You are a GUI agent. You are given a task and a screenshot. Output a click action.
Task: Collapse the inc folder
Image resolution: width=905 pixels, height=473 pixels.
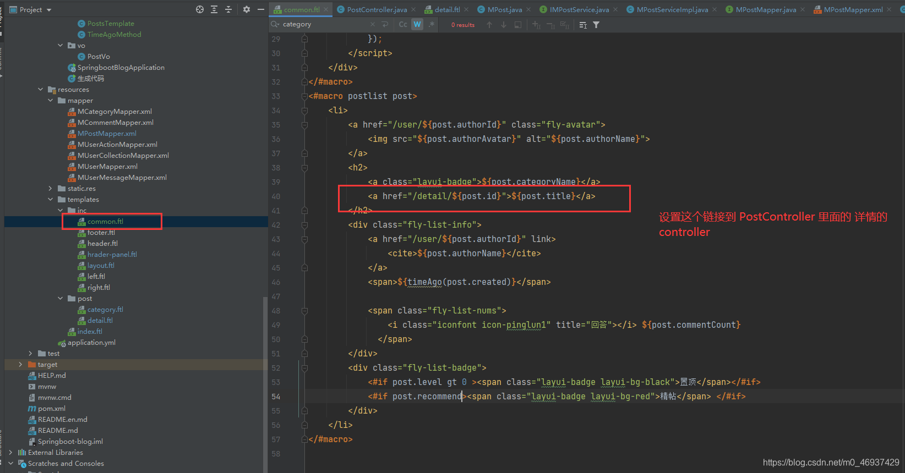(61, 211)
